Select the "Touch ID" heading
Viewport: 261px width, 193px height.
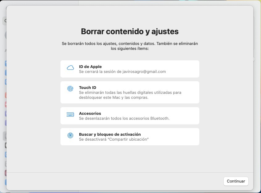coord(88,87)
